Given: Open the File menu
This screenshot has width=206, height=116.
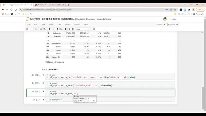Looking at the screenshot, I should pos(29,24).
